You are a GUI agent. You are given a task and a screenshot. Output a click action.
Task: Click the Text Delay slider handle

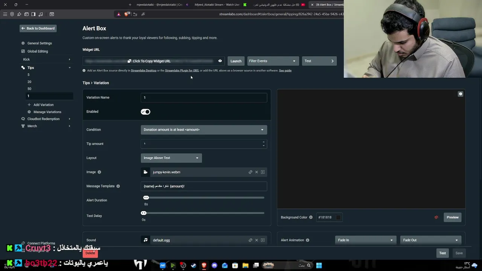click(143, 213)
